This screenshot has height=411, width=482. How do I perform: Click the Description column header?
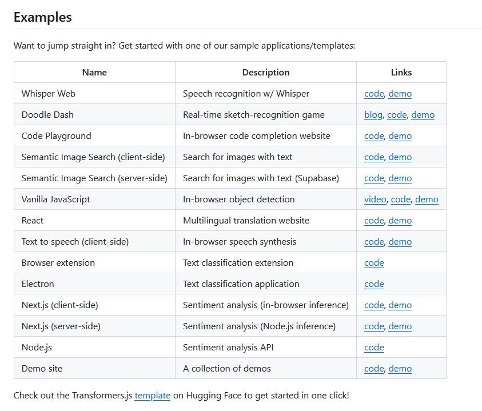point(266,72)
